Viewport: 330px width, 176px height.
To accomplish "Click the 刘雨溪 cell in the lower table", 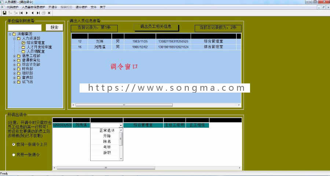I will point(81,125).
